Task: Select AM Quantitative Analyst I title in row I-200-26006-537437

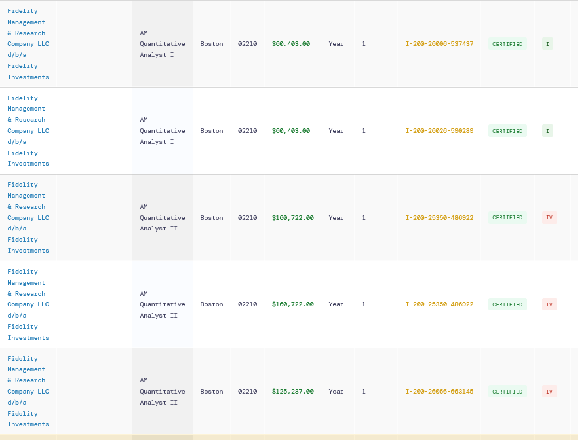Action: (x=163, y=44)
